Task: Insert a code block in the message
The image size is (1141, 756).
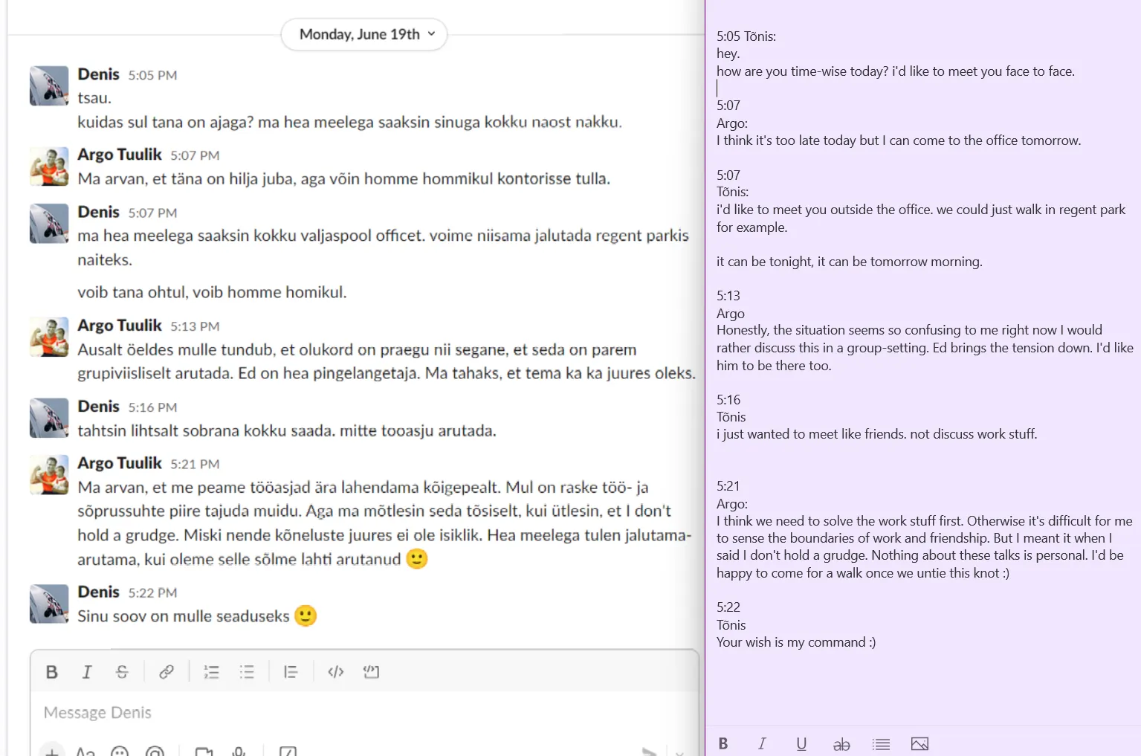Action: [x=371, y=672]
